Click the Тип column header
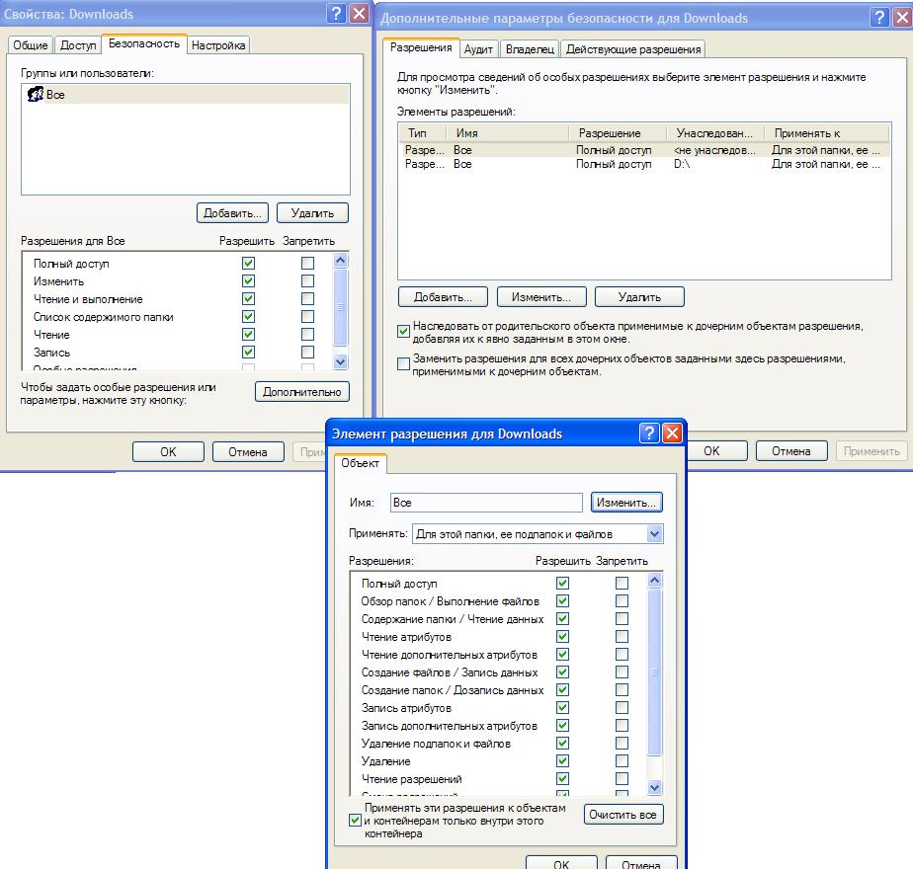The height and width of the screenshot is (869, 913). click(423, 132)
